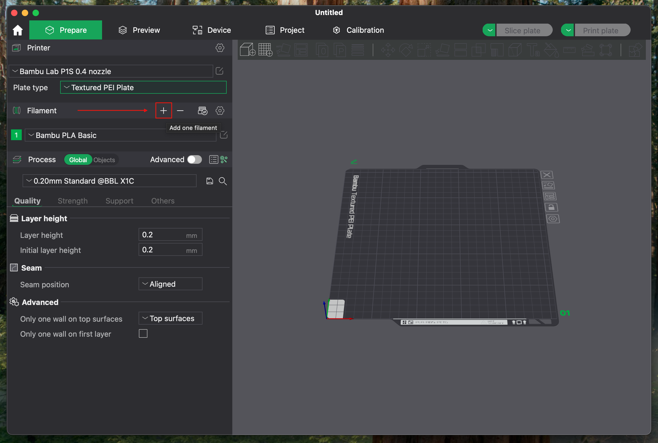Click the home icon
The height and width of the screenshot is (443, 658).
[x=17, y=30]
